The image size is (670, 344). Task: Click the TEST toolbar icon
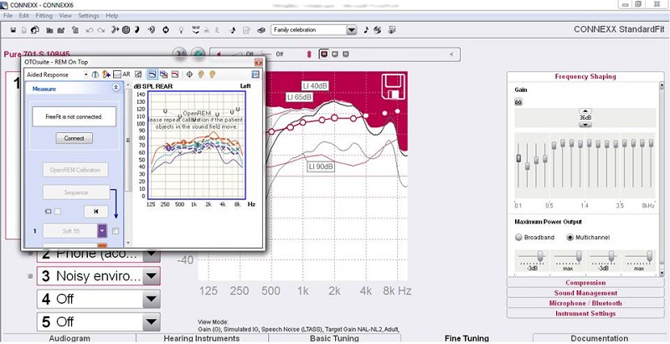[196, 29]
